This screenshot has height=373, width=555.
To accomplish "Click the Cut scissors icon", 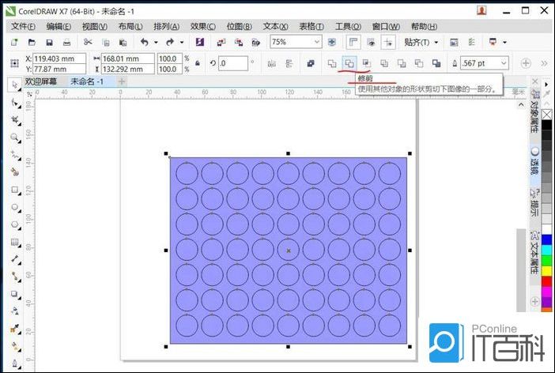I will [87, 42].
